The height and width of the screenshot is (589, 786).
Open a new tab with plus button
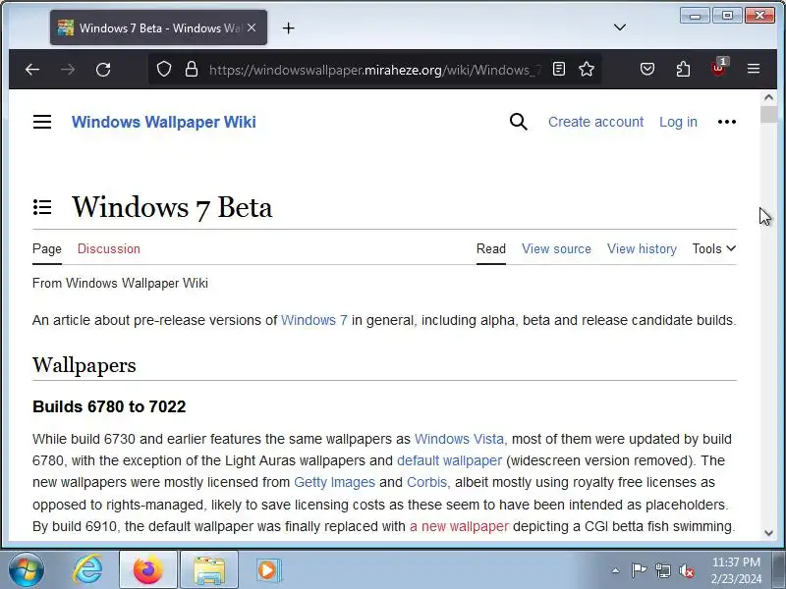point(288,28)
